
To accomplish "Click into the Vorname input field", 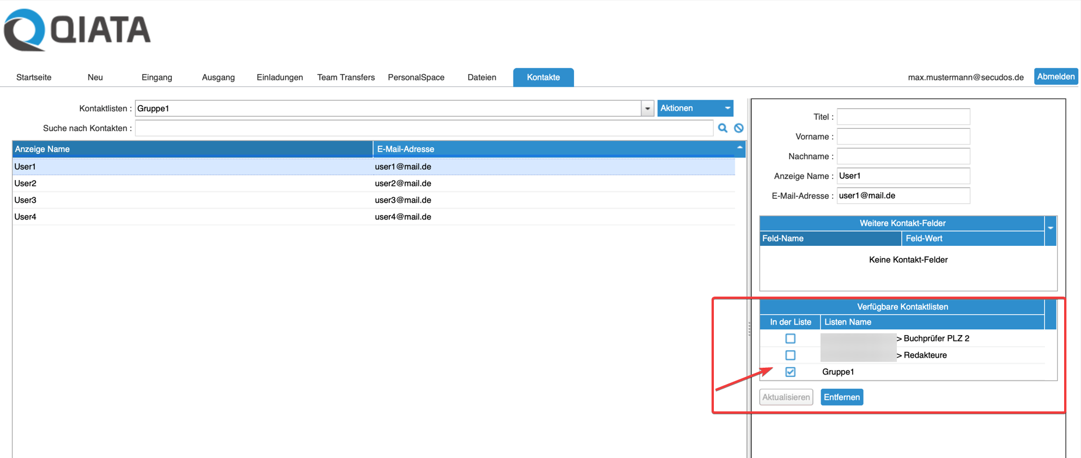I will pos(903,136).
